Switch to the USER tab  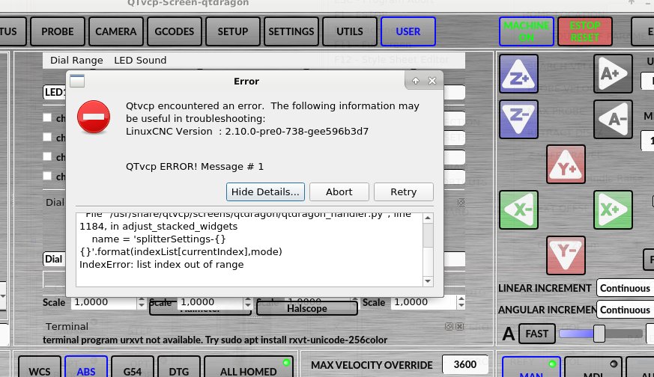(x=408, y=31)
